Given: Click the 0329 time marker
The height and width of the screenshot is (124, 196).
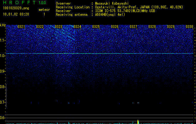Looking at the screenshot, I should (x=171, y=27).
